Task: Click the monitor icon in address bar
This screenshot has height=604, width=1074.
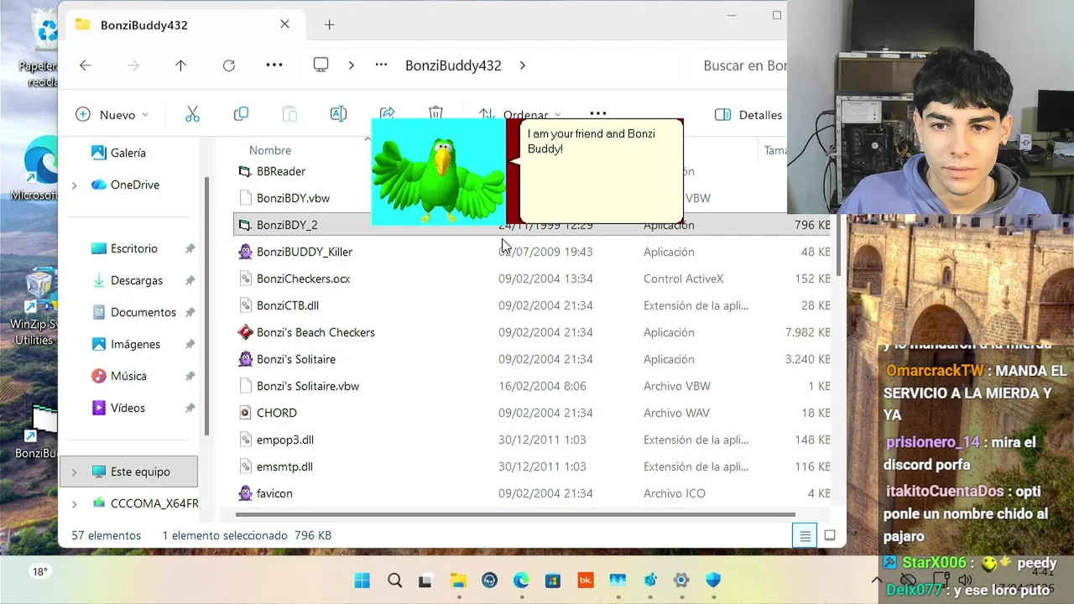Action: [321, 65]
